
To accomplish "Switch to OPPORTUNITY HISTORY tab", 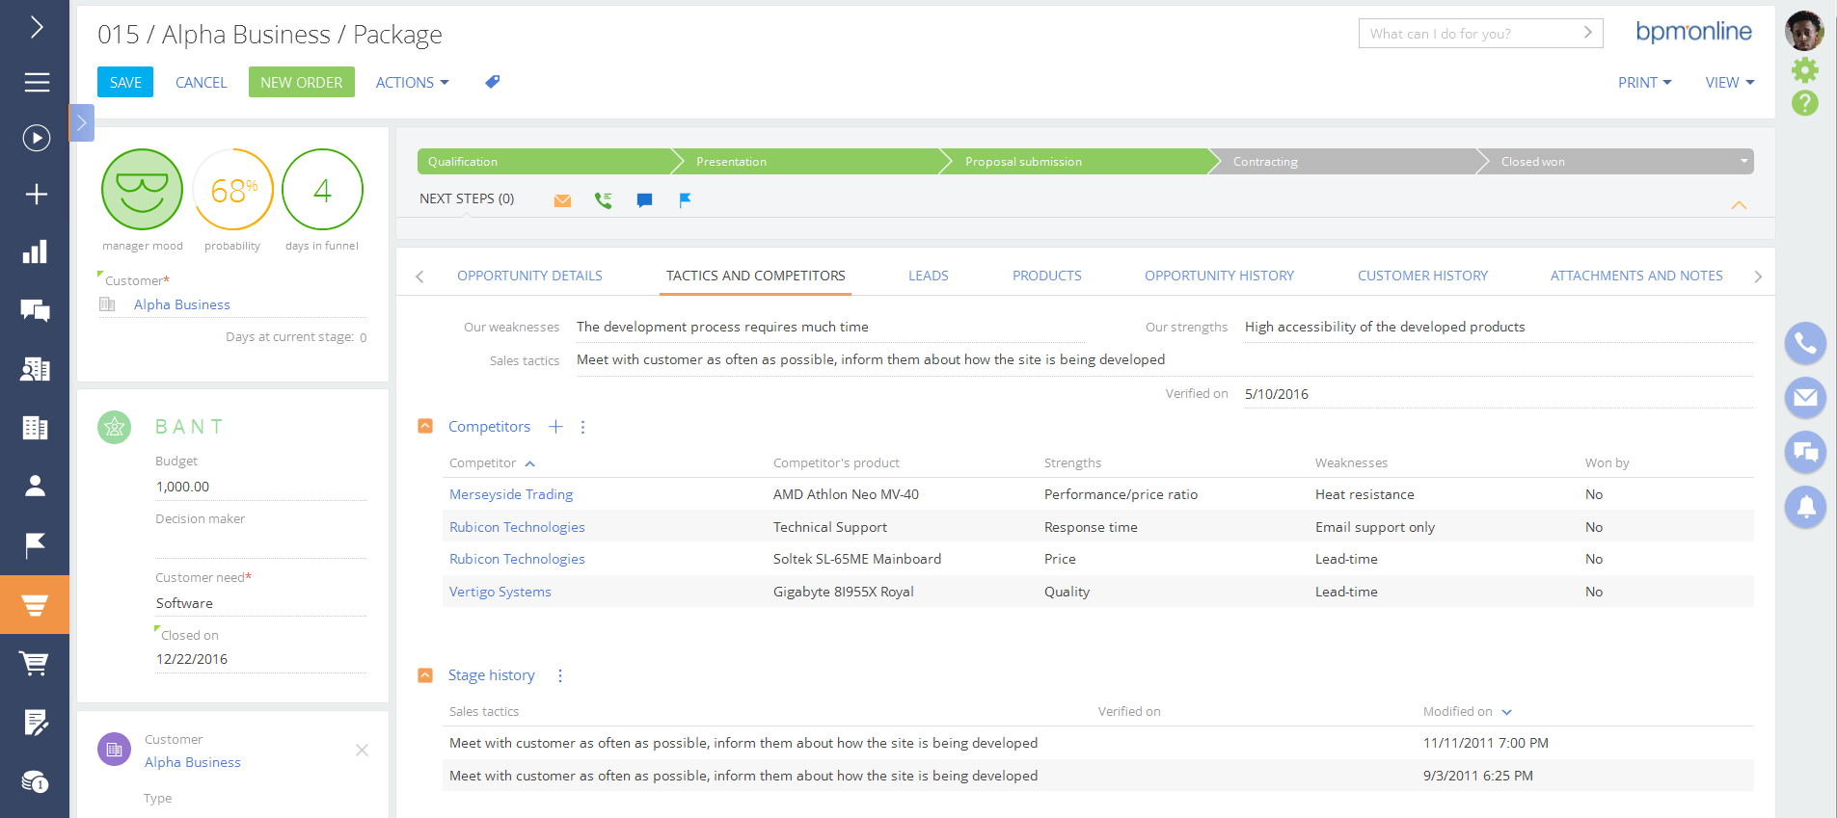I will [x=1220, y=276].
